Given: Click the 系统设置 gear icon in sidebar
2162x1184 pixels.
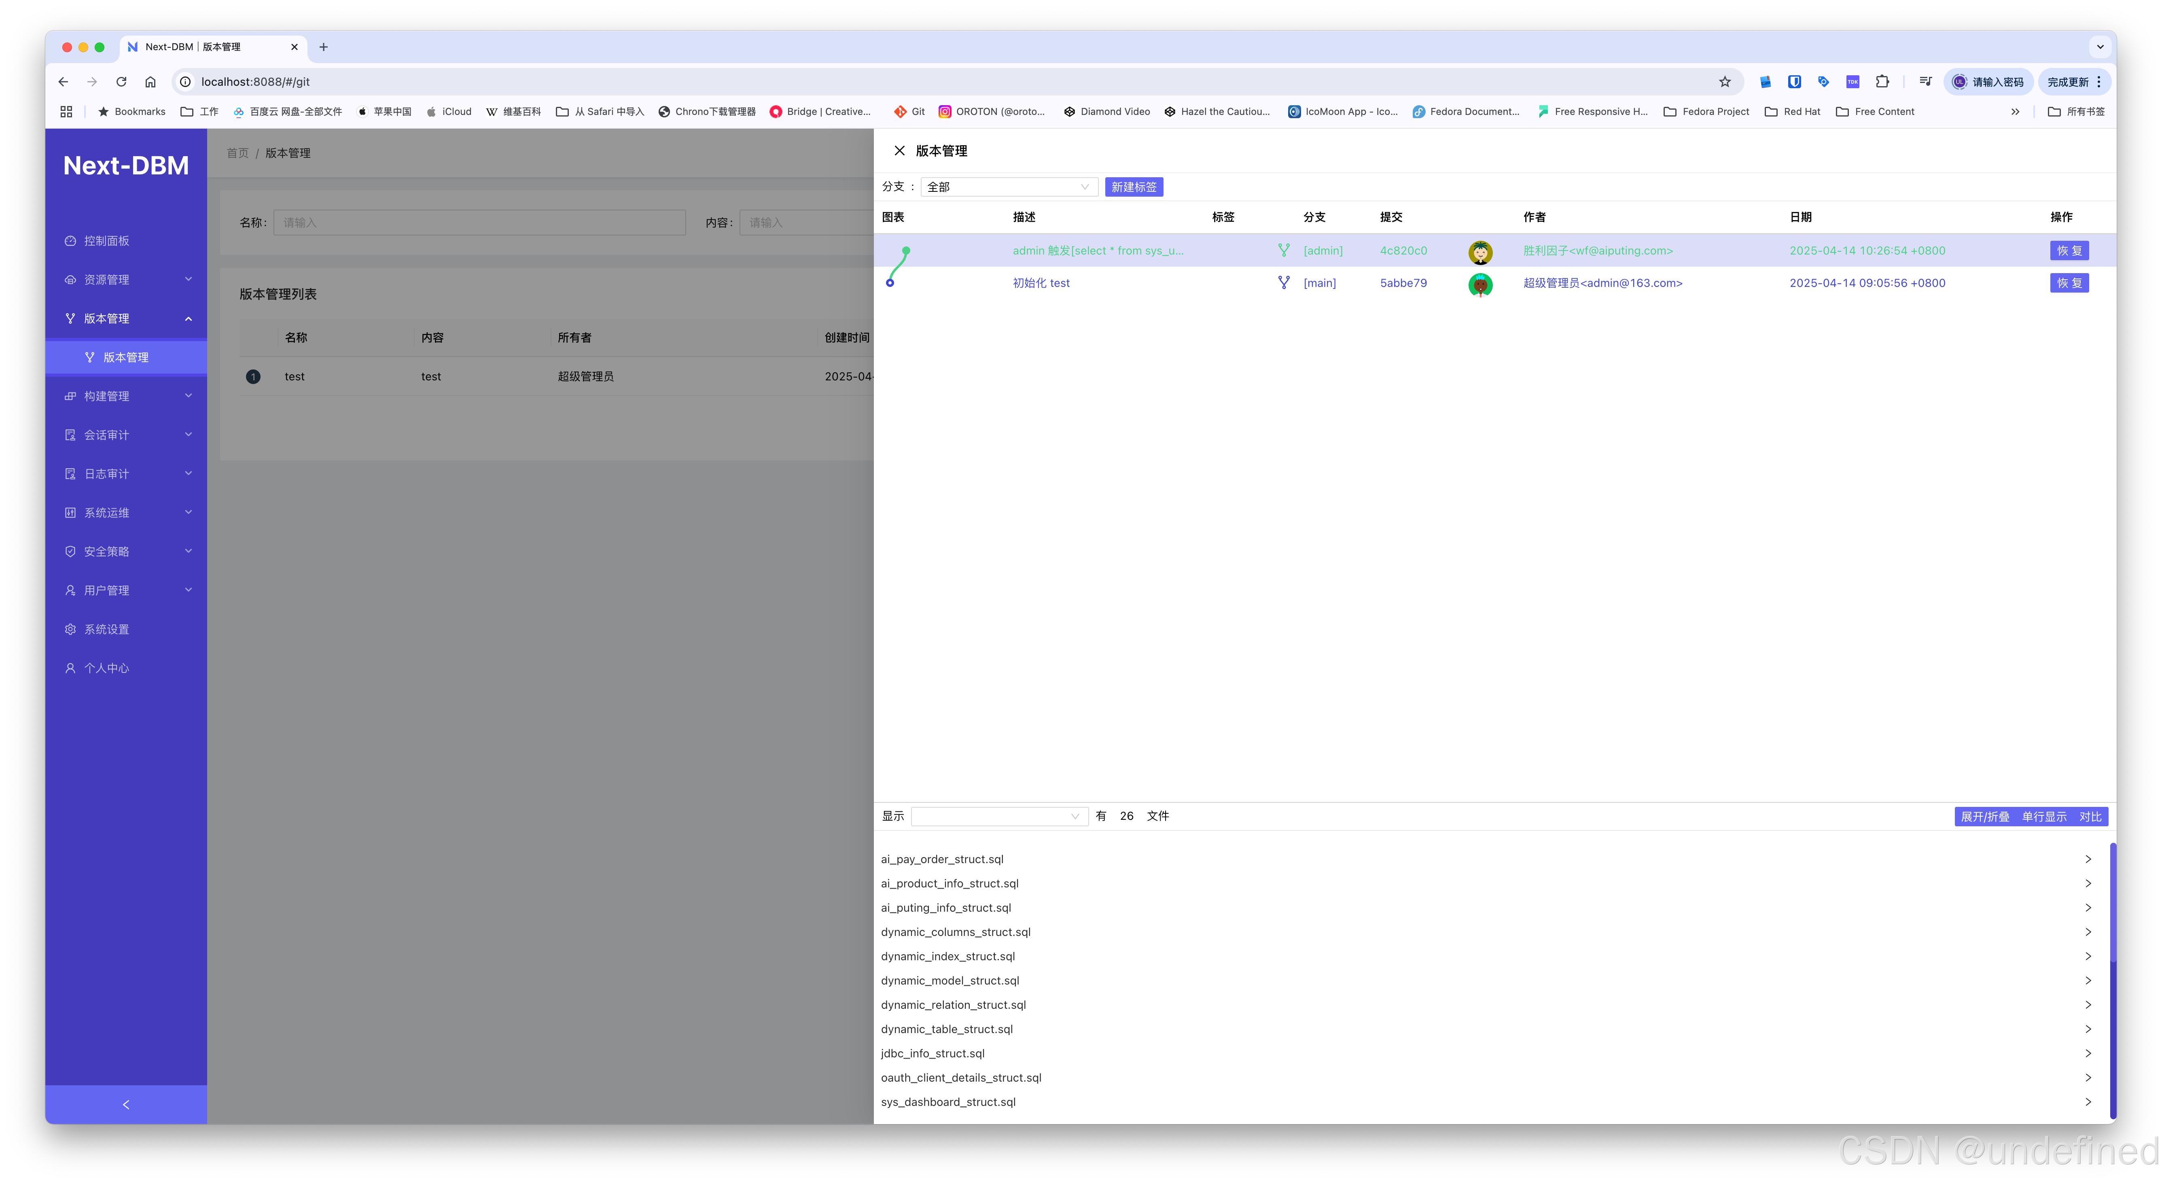Looking at the screenshot, I should click(70, 629).
